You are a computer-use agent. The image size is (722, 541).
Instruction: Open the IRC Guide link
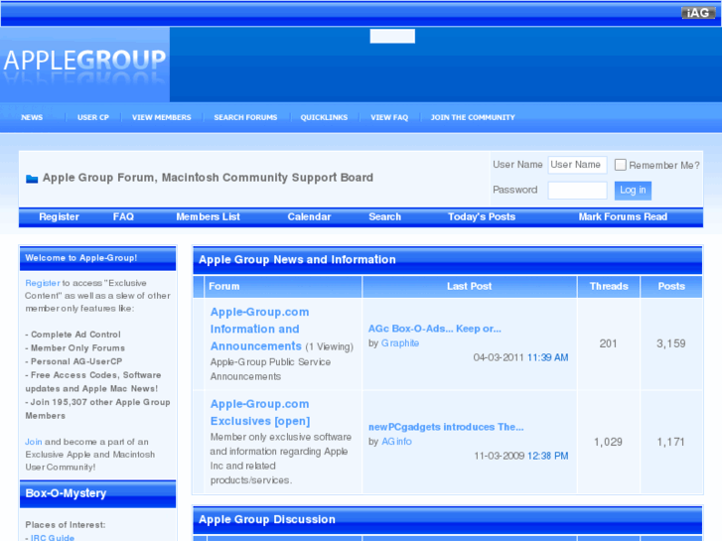[x=53, y=537]
